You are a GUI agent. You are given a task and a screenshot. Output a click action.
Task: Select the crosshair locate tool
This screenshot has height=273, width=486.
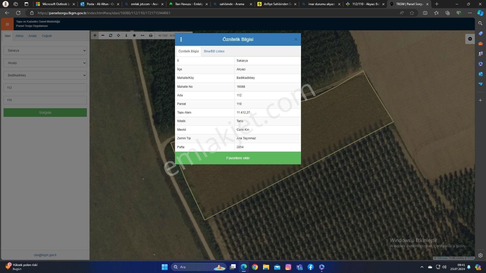[118, 35]
